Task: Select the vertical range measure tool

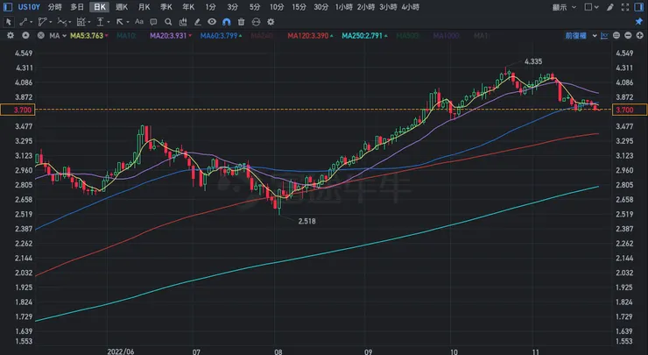Action: [100, 22]
